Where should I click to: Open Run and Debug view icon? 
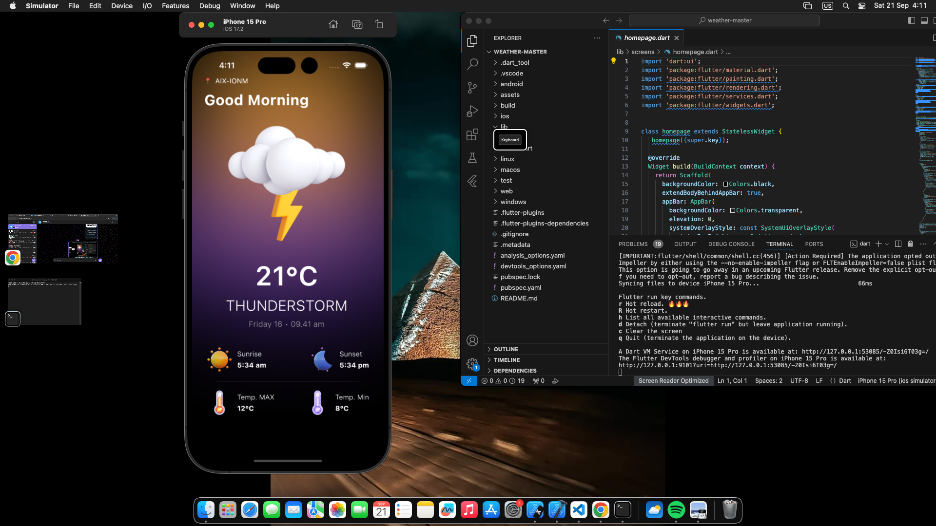click(472, 111)
